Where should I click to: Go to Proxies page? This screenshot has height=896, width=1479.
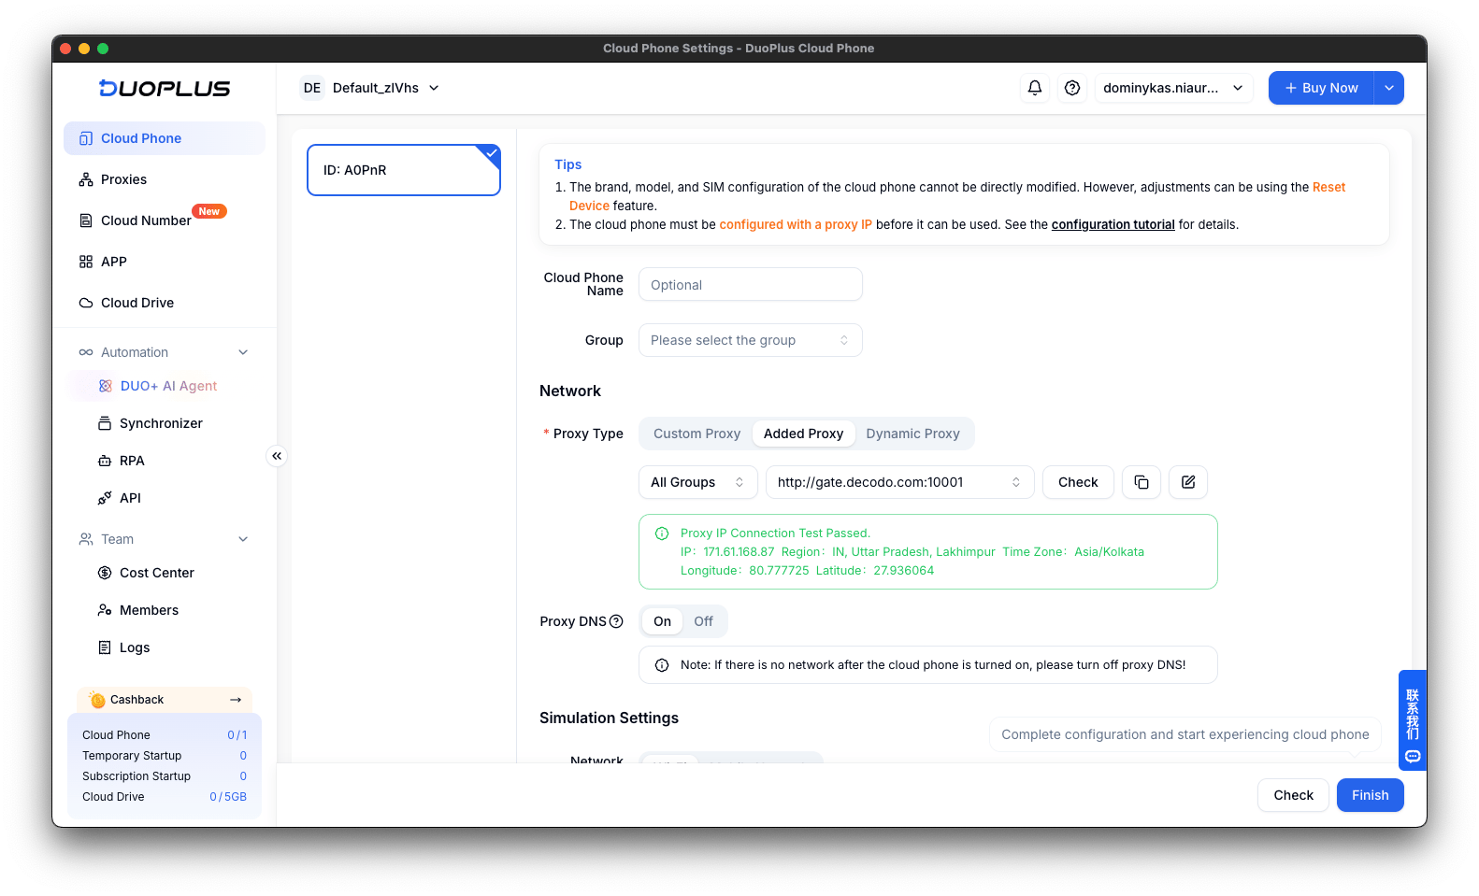click(165, 179)
